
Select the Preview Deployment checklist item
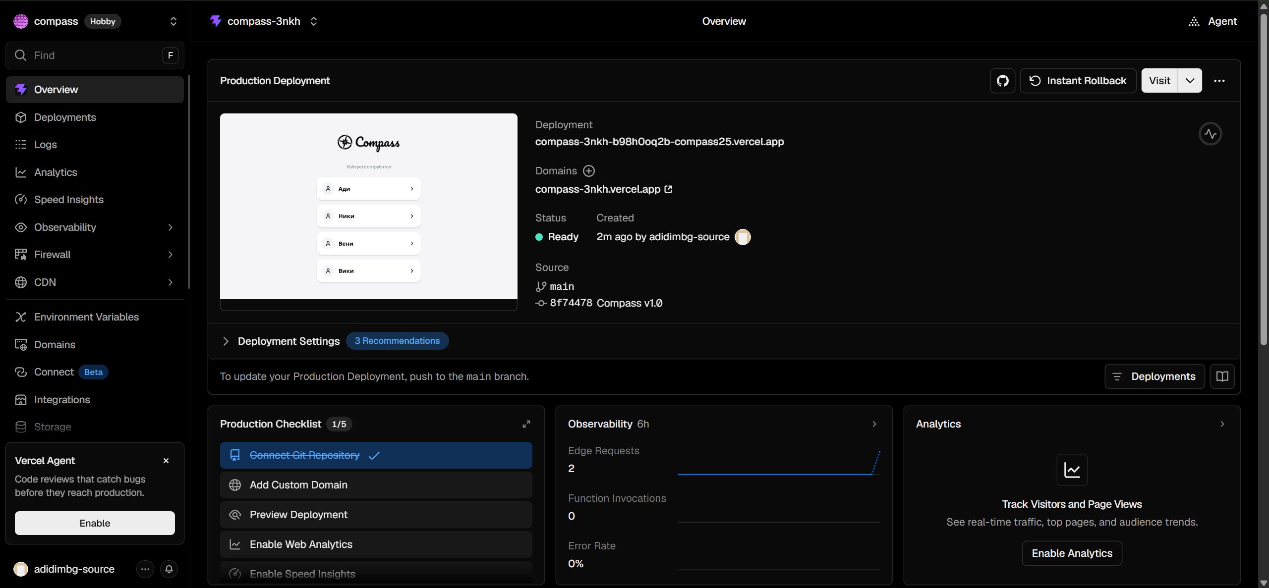click(x=376, y=515)
